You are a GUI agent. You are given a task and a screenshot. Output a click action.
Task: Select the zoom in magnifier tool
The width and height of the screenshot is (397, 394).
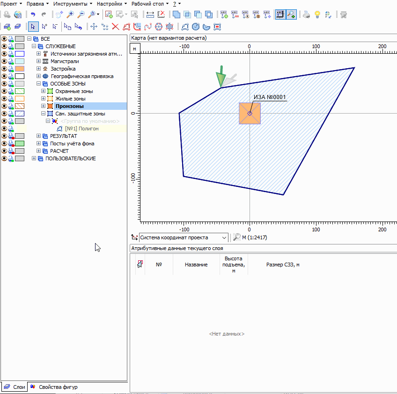(x=71, y=14)
